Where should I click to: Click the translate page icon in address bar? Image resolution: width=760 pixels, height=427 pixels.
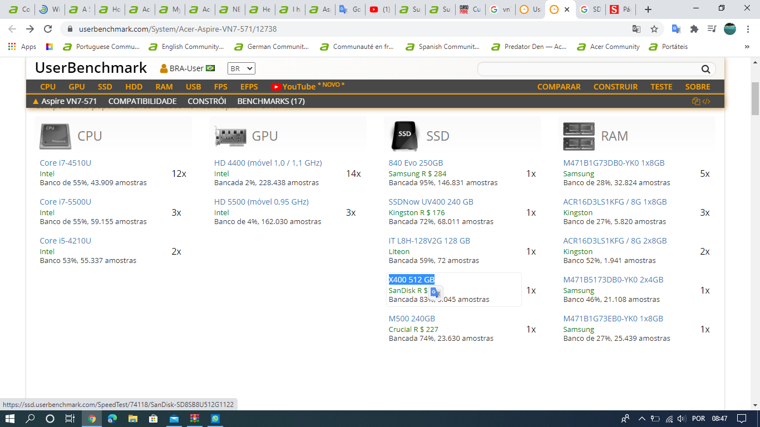pos(636,29)
